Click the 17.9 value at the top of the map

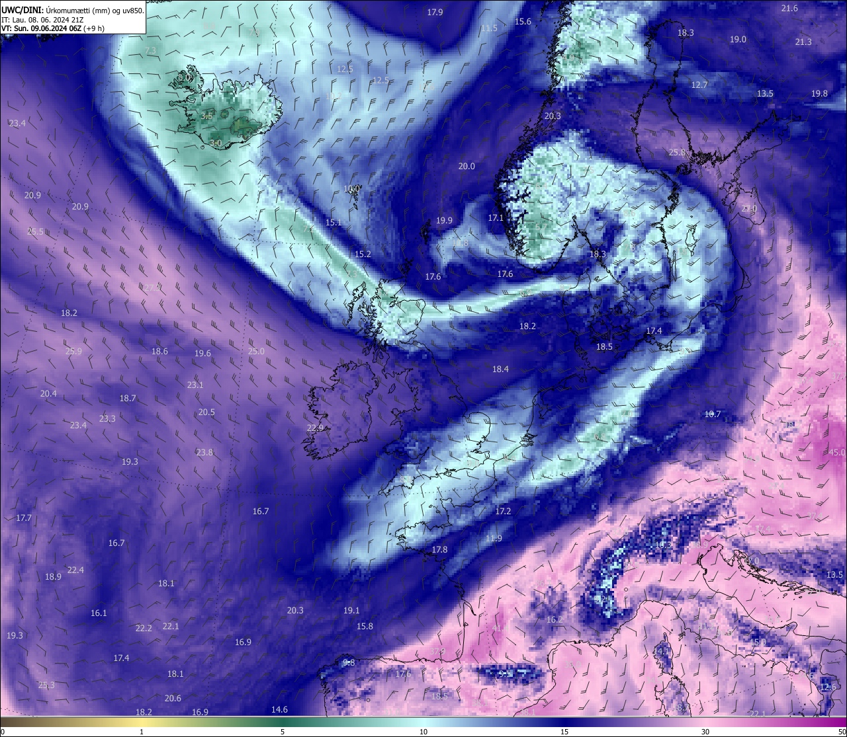pos(435,13)
